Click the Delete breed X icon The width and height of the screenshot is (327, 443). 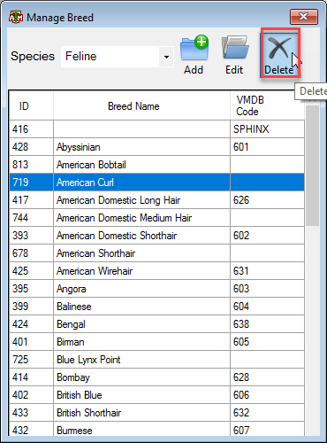click(279, 49)
